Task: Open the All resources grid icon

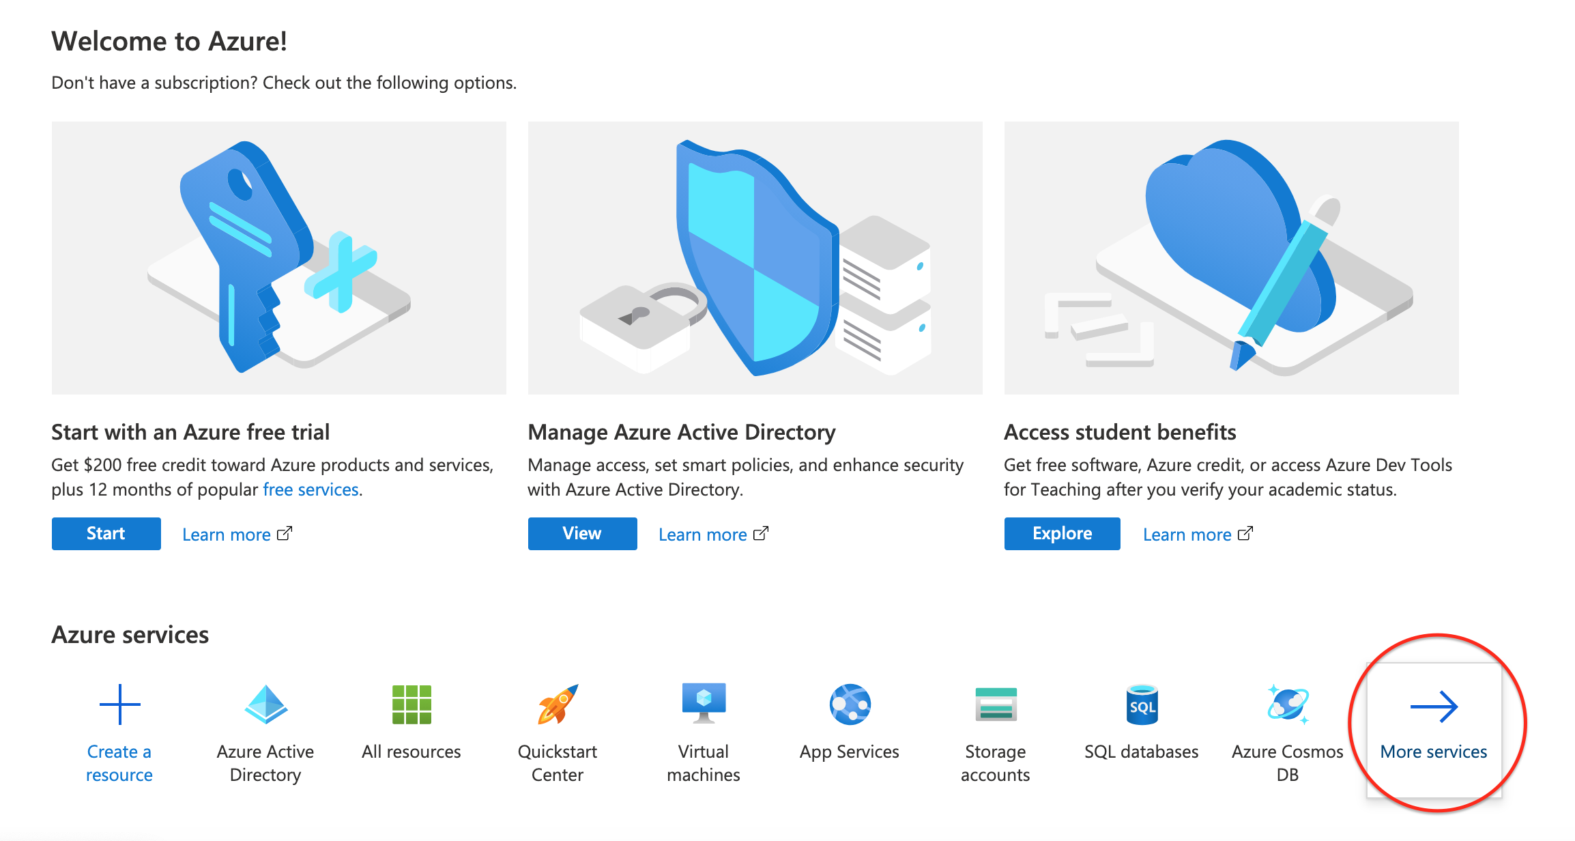Action: click(x=411, y=704)
